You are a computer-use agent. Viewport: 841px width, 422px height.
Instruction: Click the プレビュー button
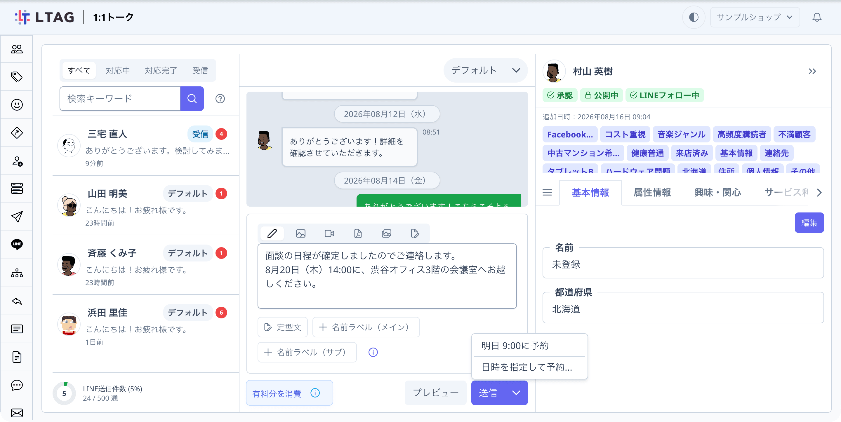click(435, 393)
